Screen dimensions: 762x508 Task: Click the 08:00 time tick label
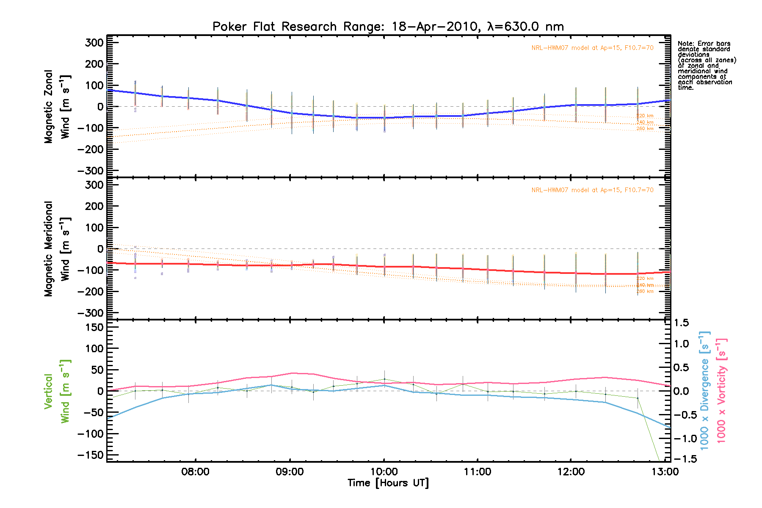pyautogui.click(x=195, y=472)
